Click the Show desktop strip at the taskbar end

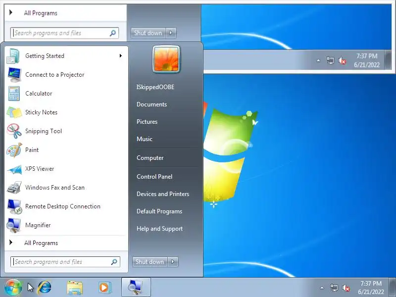(x=392, y=288)
